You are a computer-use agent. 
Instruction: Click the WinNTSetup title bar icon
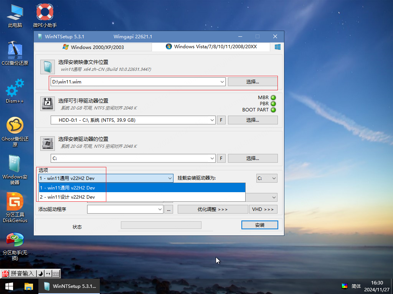click(40, 36)
